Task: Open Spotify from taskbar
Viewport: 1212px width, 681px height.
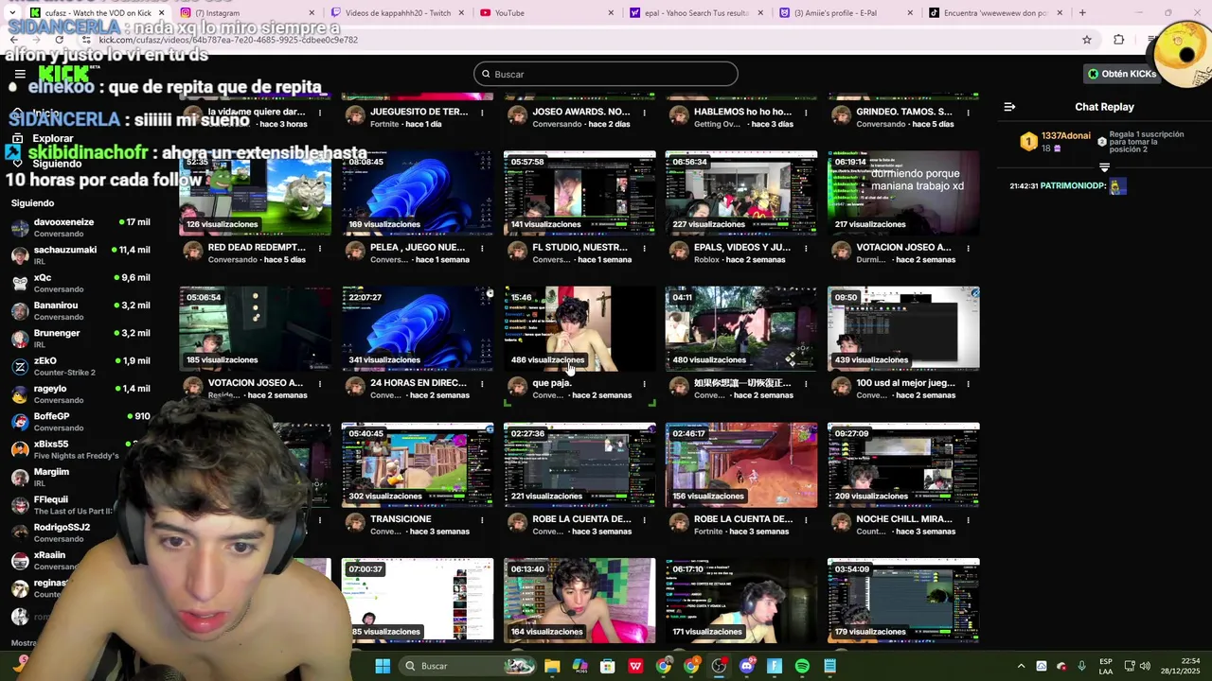Action: click(x=802, y=666)
